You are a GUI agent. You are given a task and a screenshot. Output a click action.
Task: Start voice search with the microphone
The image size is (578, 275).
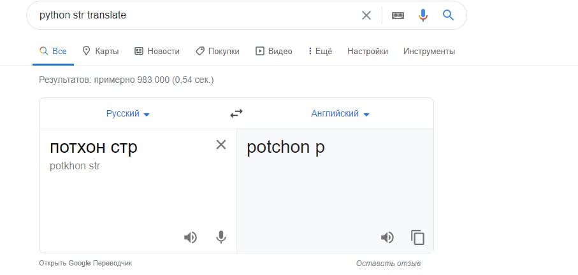(x=423, y=15)
